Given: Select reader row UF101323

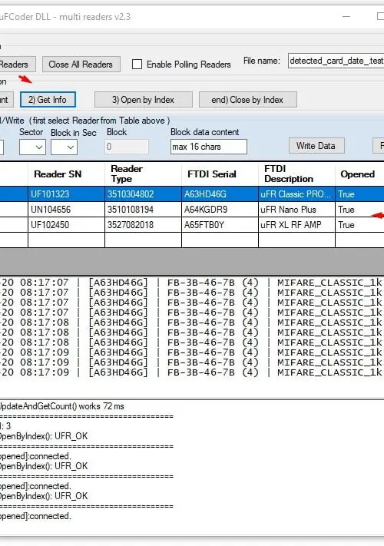Looking at the screenshot, I should [x=192, y=194].
